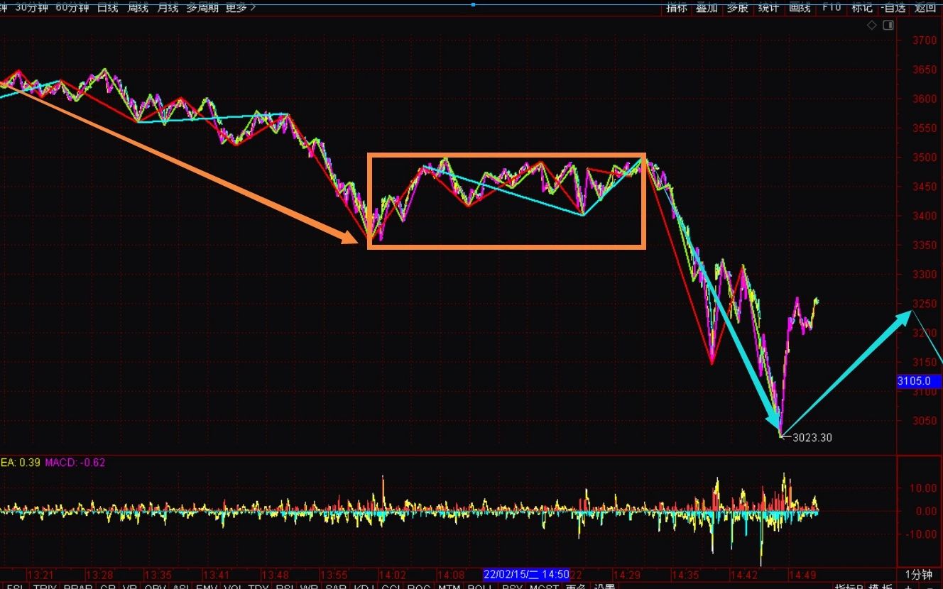Select the CCI indicator tab
Image resolution: width=943 pixels, height=589 pixels.
point(391,586)
